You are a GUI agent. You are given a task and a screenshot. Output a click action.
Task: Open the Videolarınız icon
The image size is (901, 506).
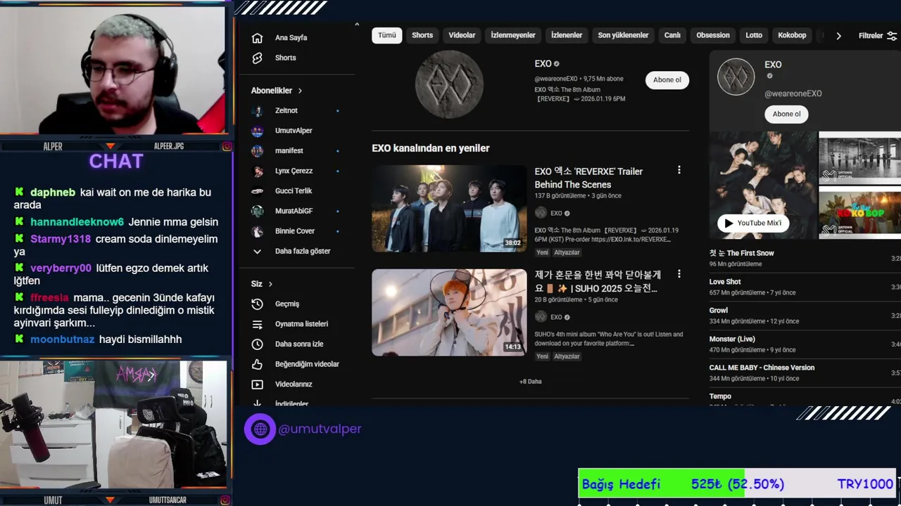257,384
